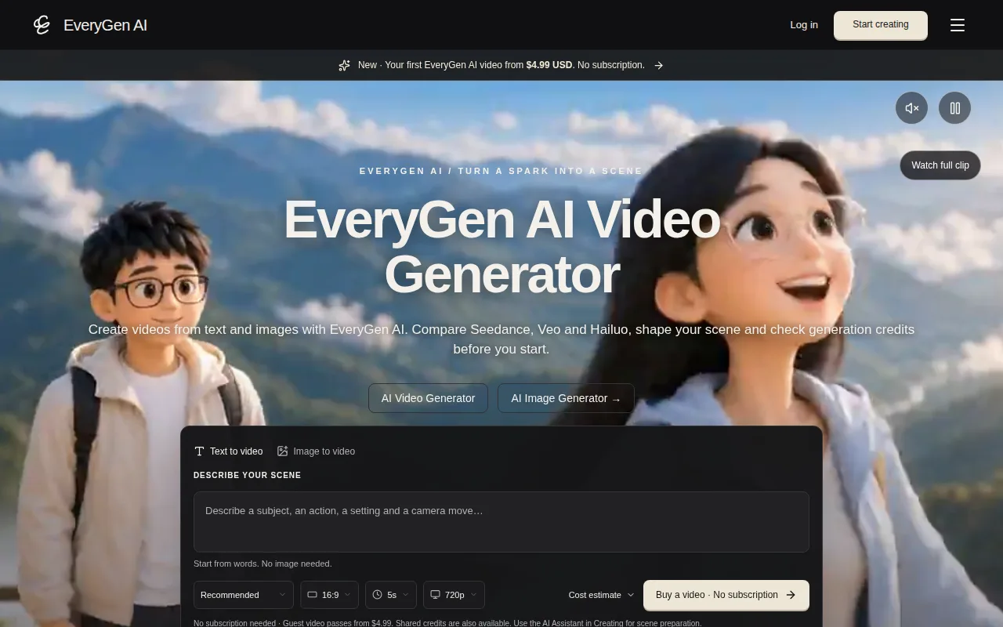Screen dimensions: 1003x627
Task: Click arrow icon on Buy a video button
Action: point(791,595)
